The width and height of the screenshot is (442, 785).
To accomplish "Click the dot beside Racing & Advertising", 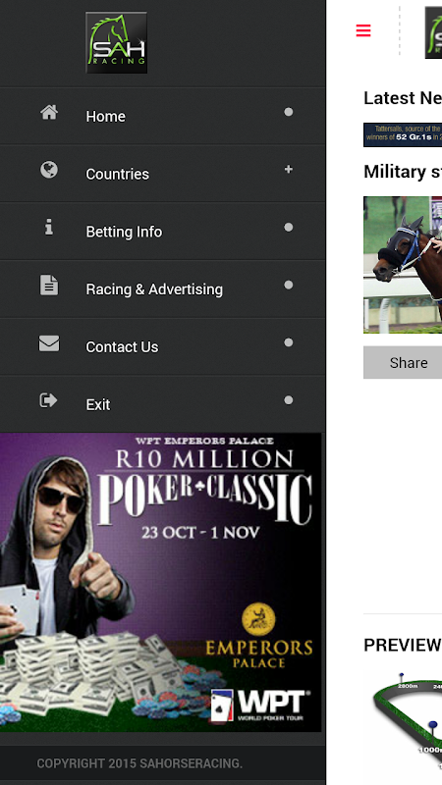I will (x=288, y=285).
